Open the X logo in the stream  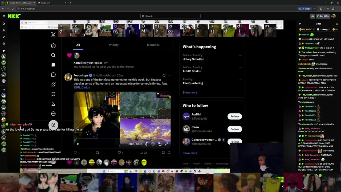click(x=53, y=35)
